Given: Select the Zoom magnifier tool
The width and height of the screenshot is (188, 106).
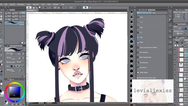Looking at the screenshot, I should tap(1, 13).
